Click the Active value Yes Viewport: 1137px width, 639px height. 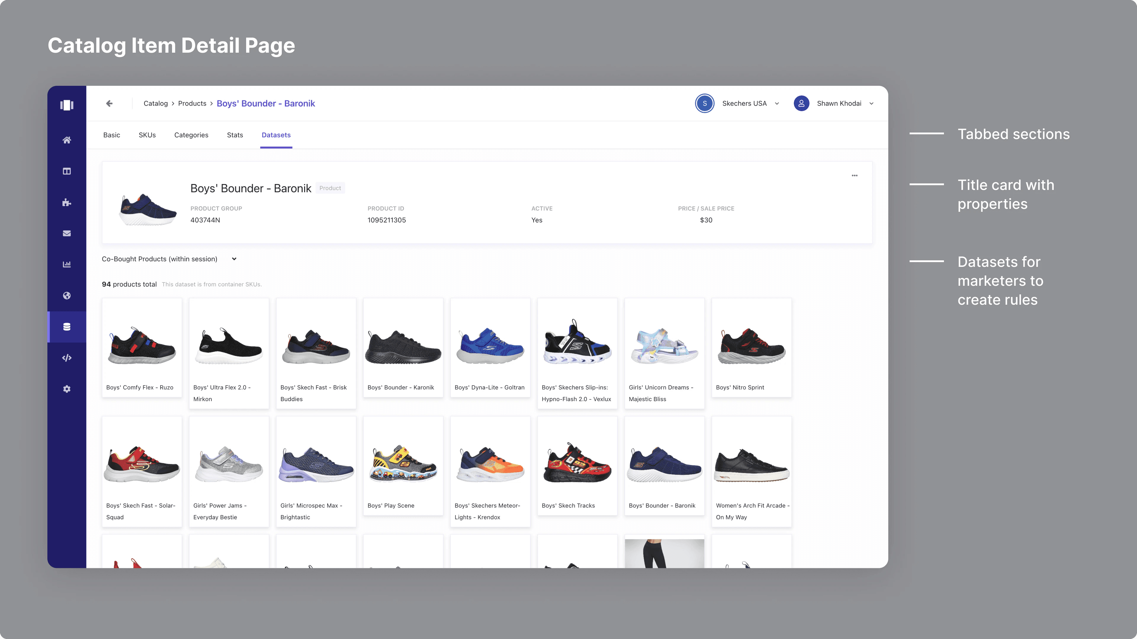click(x=537, y=220)
